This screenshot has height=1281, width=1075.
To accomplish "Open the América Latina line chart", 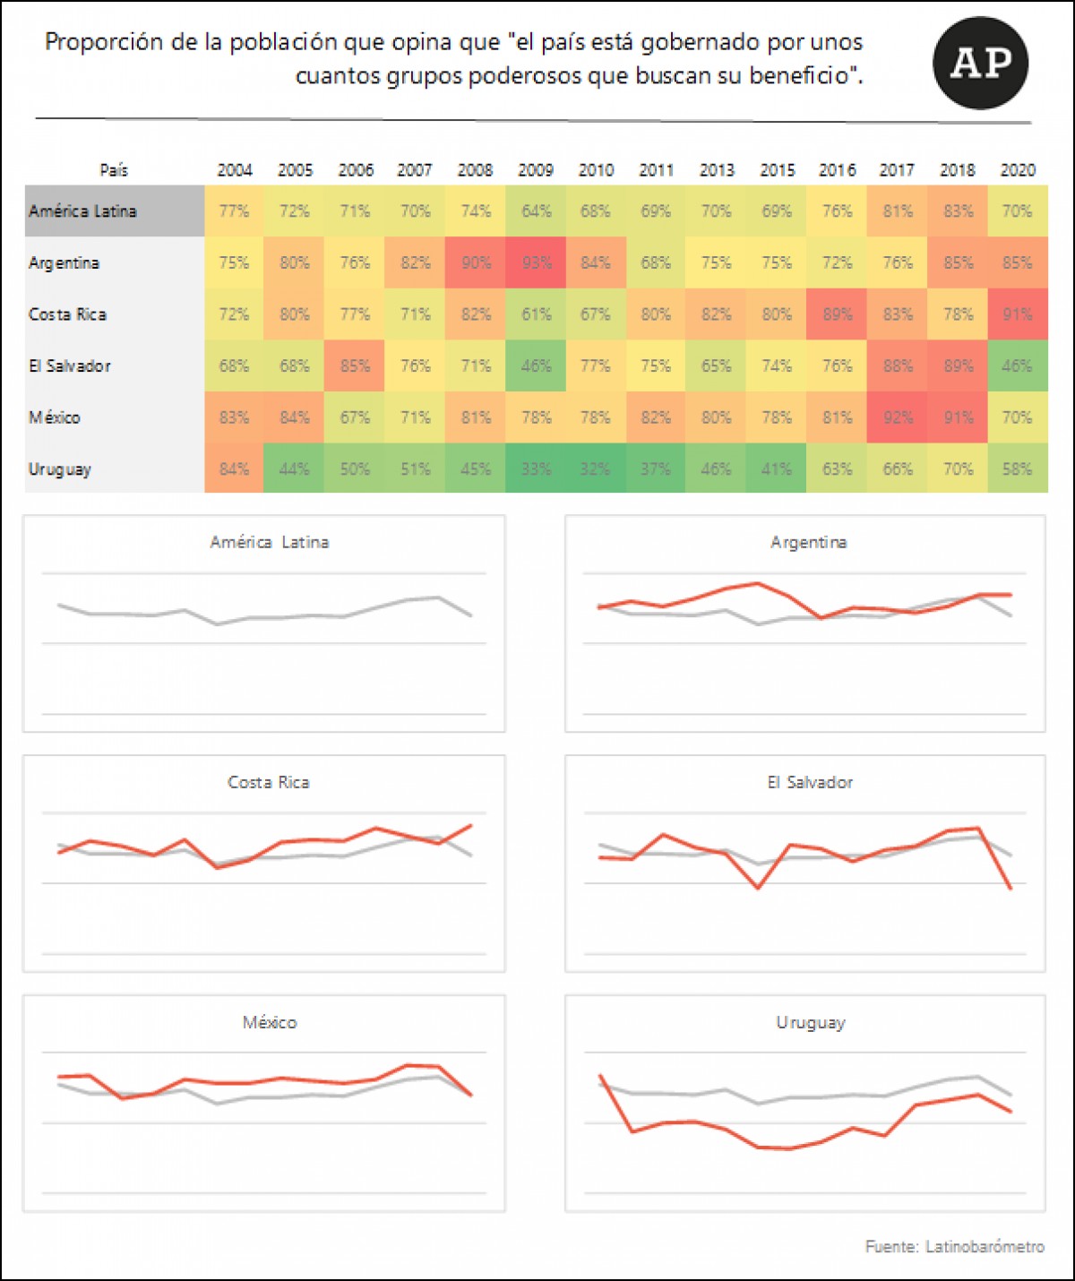I will [x=264, y=623].
